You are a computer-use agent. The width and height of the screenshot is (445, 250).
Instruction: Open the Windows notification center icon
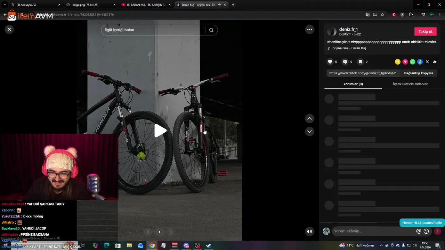[437, 245]
